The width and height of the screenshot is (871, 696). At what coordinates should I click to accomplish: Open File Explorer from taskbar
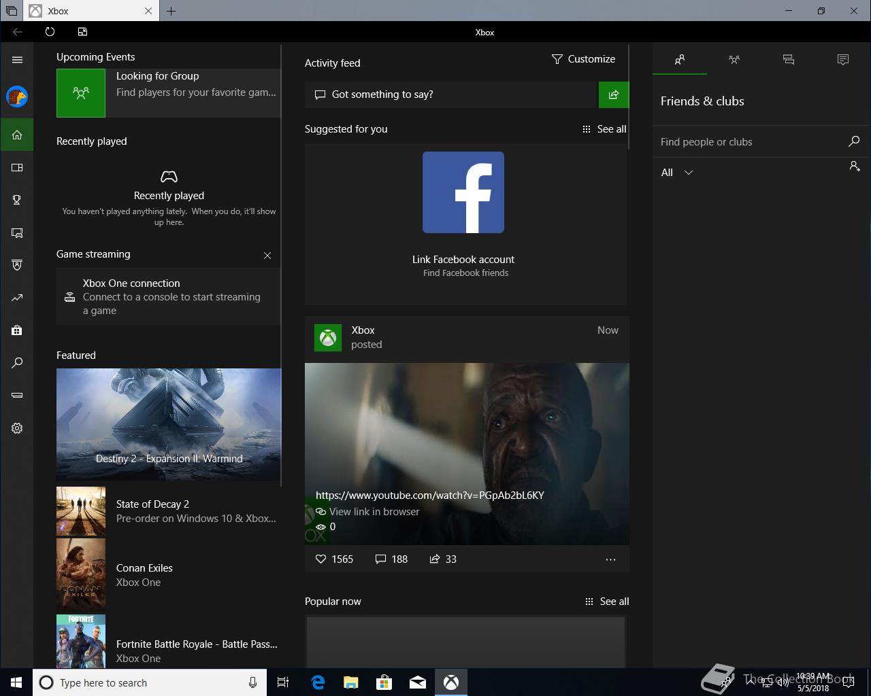tap(351, 682)
